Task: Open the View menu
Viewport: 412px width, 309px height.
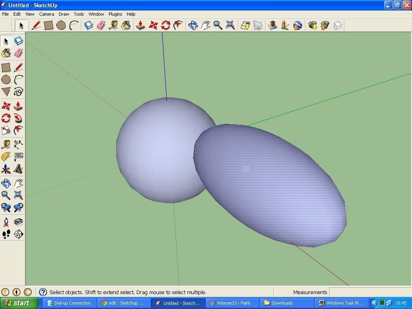Action: coord(30,14)
